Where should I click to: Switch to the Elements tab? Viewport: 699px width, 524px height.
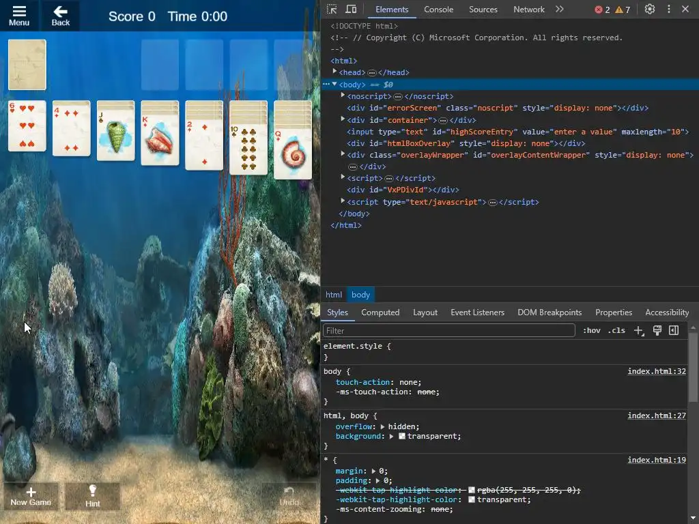pyautogui.click(x=391, y=10)
